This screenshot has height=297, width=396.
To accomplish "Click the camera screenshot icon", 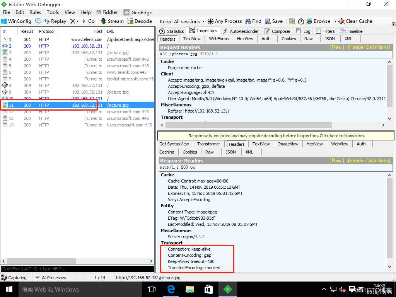I will click(x=292, y=21).
